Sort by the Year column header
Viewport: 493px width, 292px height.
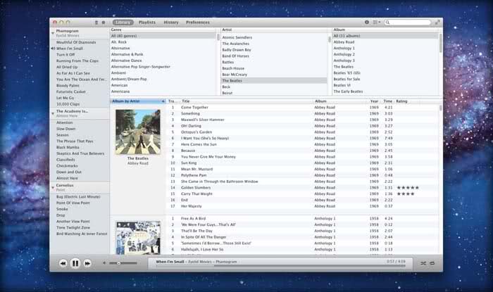coord(375,101)
